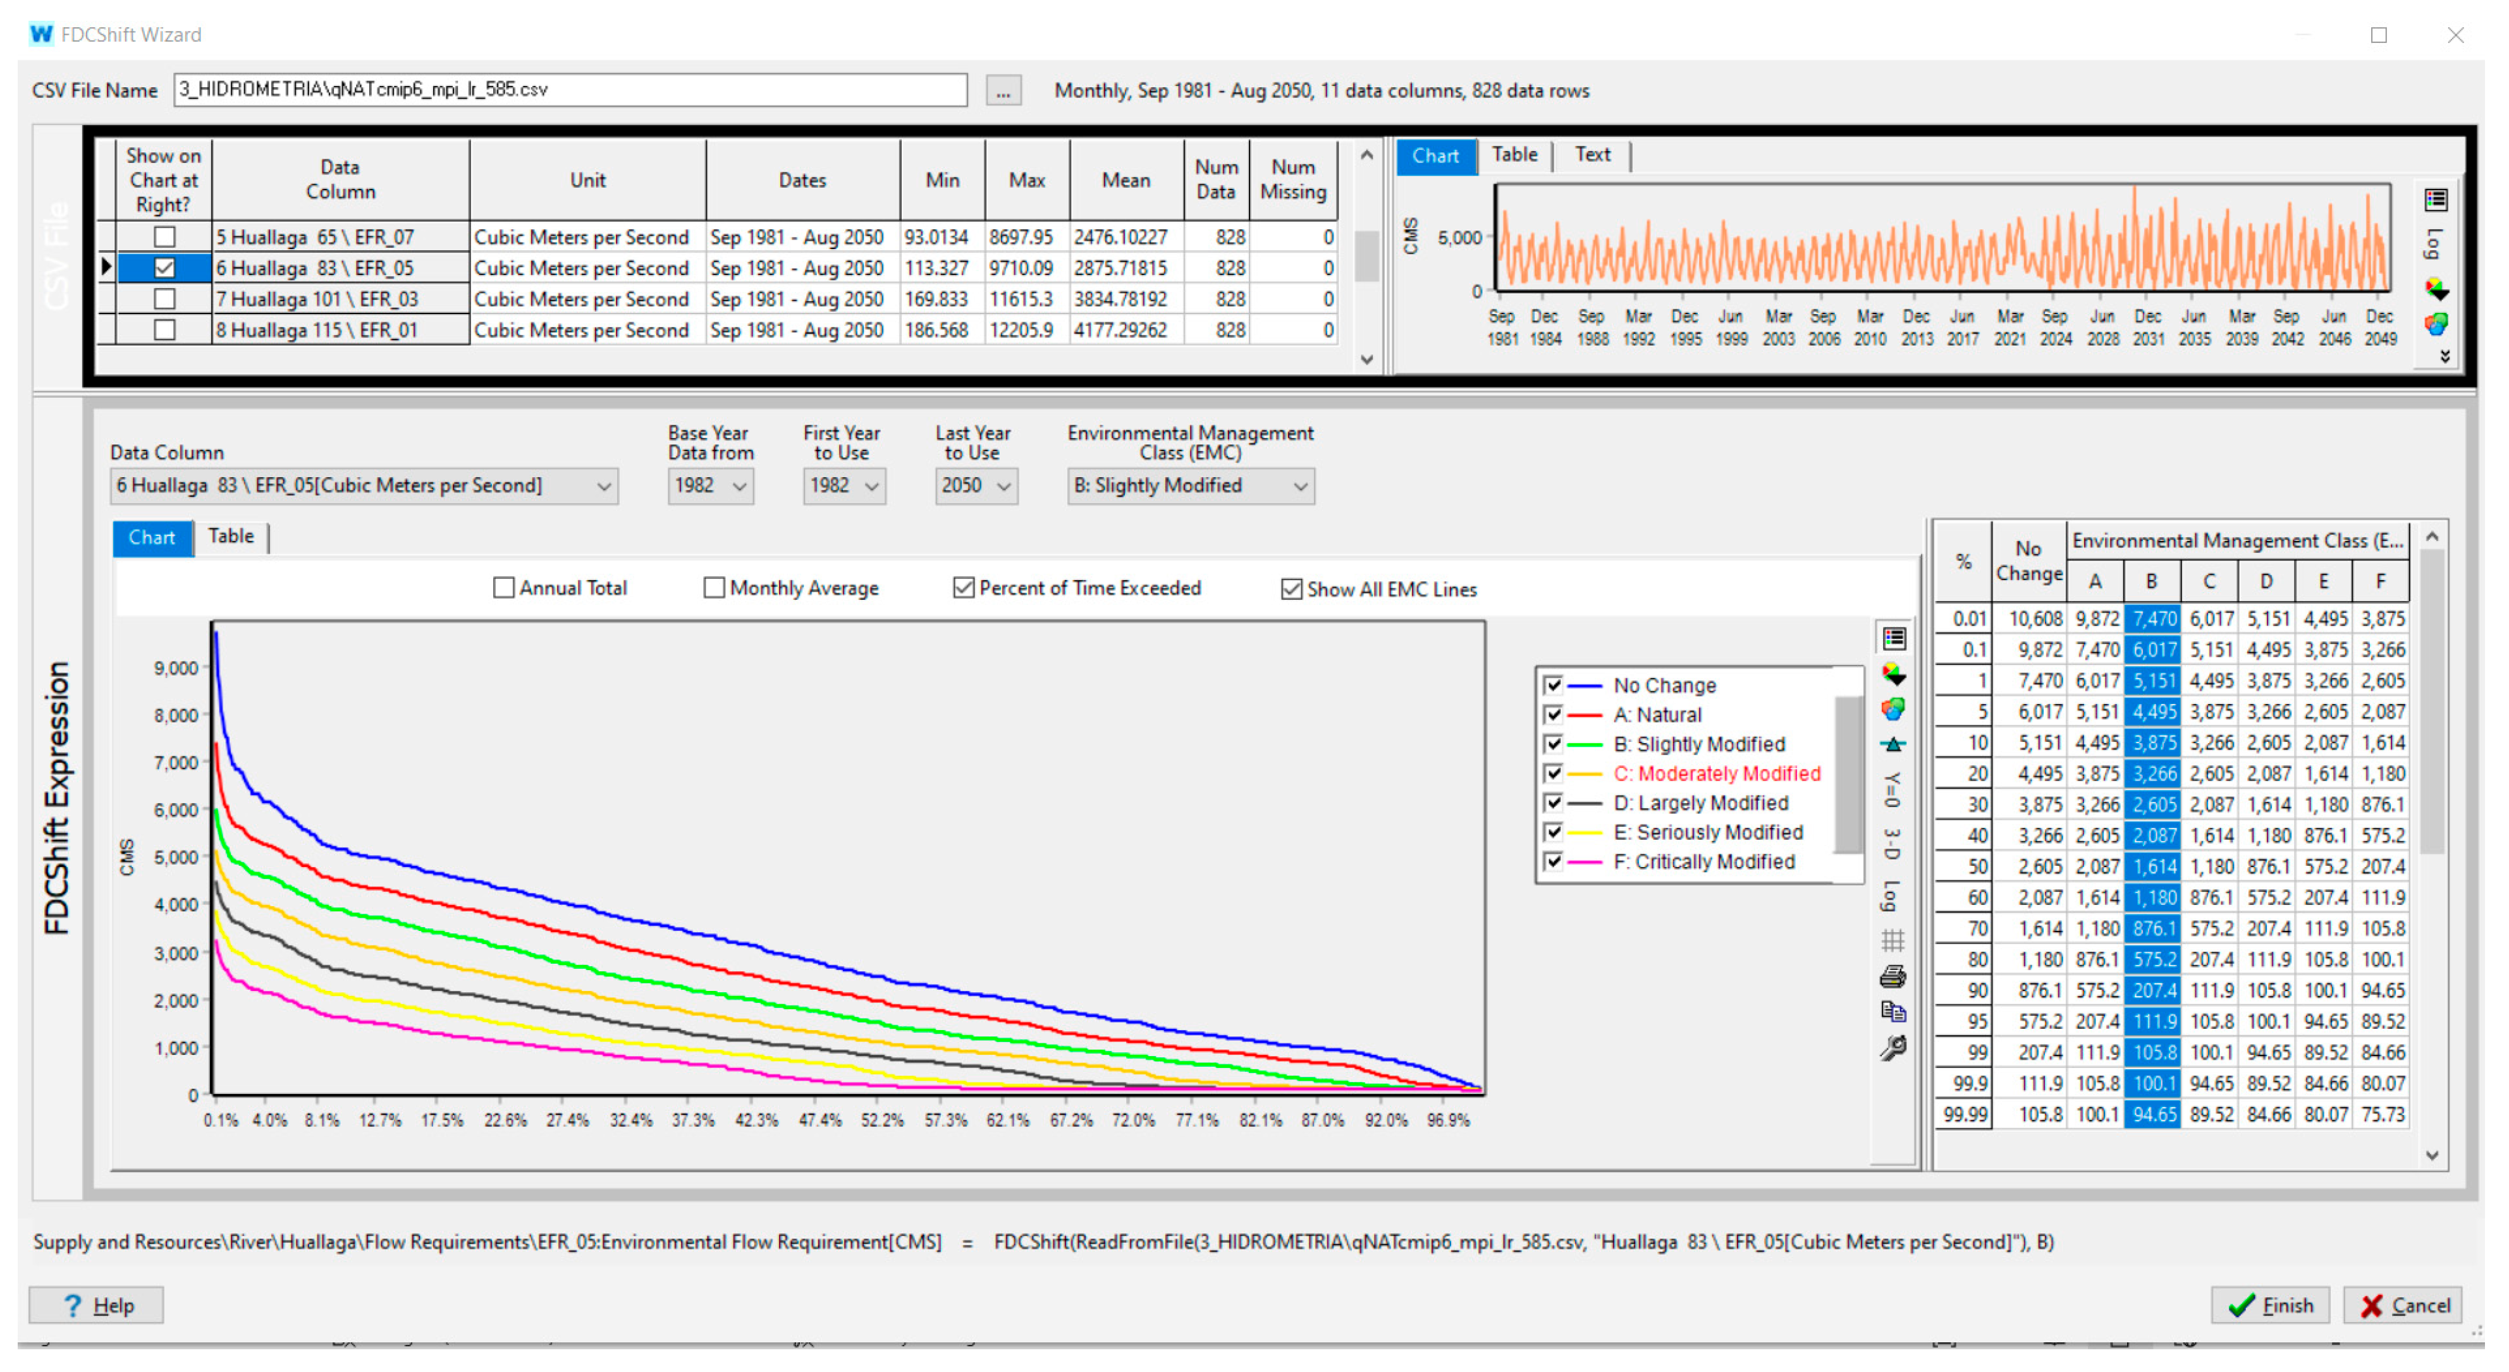The width and height of the screenshot is (2509, 1372).
Task: Check the Huallaga 101 \ EFR_03 row checkbox
Action: pos(164,299)
